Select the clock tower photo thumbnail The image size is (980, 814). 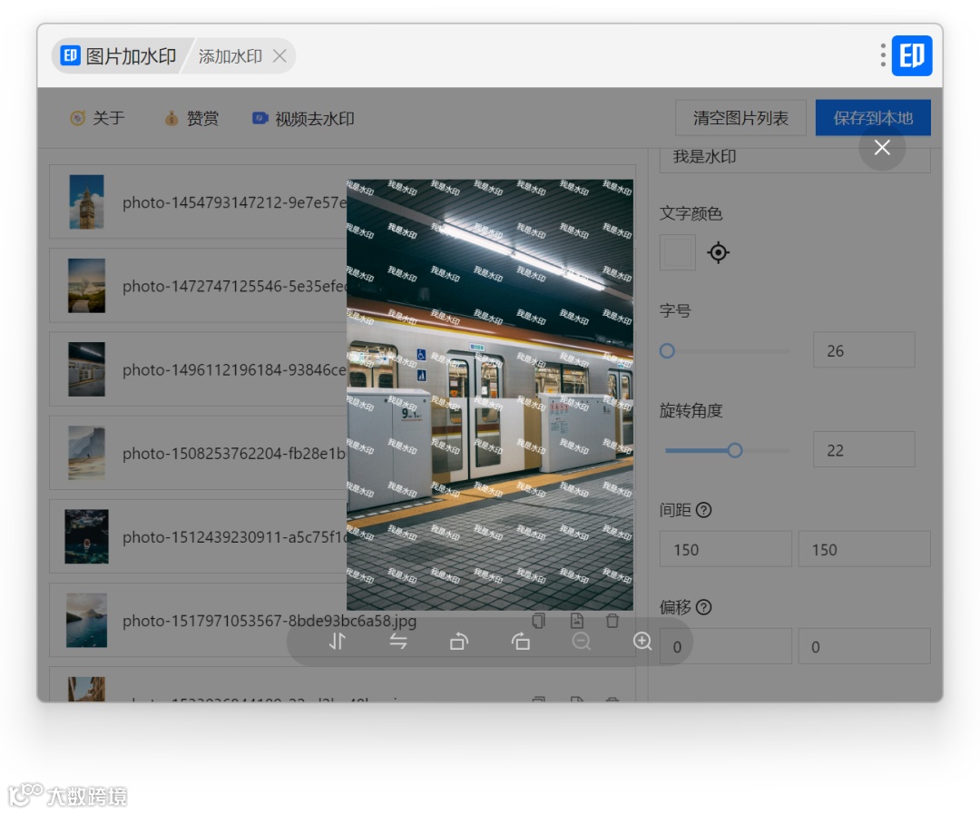tap(86, 201)
